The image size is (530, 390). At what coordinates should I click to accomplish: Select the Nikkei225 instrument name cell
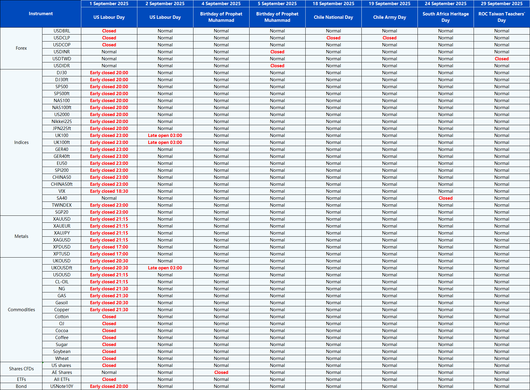[x=62, y=122]
